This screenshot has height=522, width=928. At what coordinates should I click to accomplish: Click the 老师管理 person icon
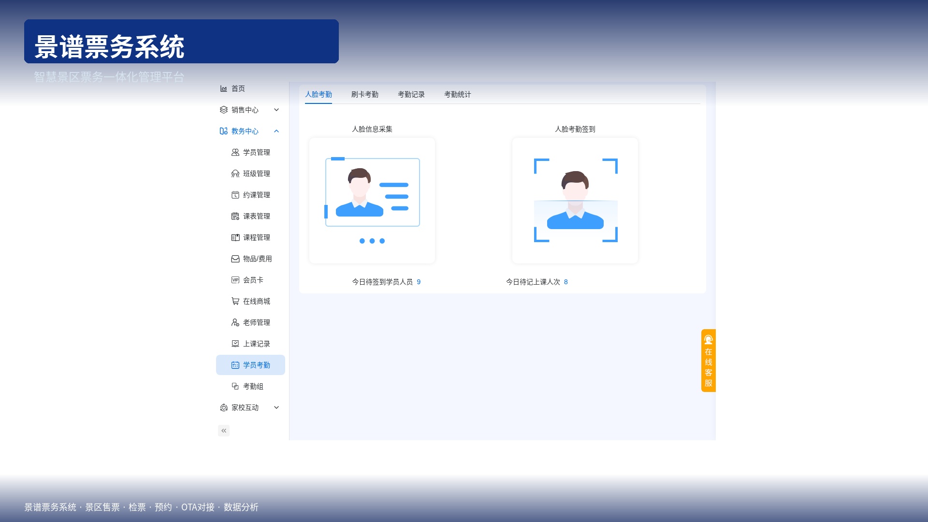(x=235, y=322)
